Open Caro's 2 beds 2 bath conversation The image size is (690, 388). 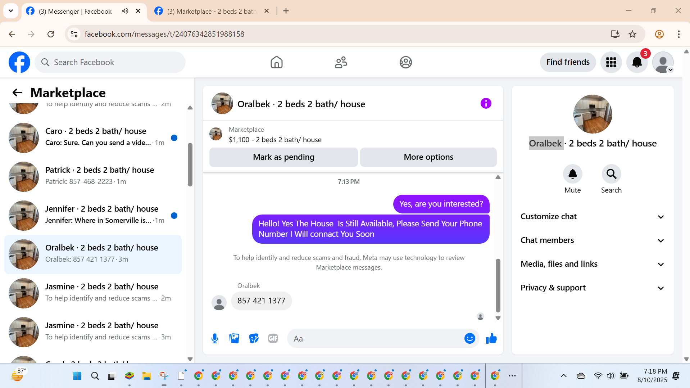click(x=93, y=137)
